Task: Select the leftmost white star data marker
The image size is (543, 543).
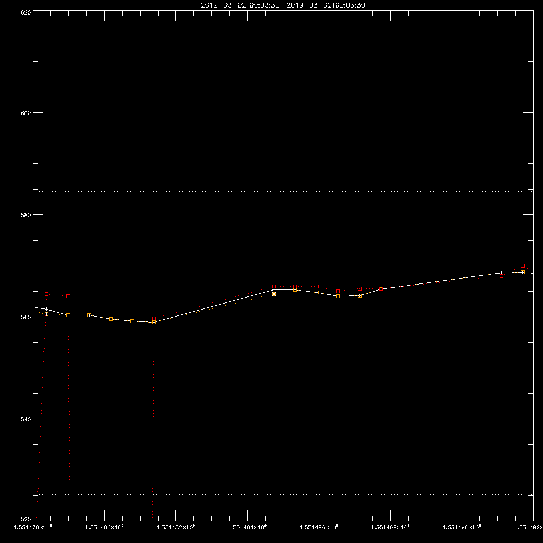Action: (46, 314)
